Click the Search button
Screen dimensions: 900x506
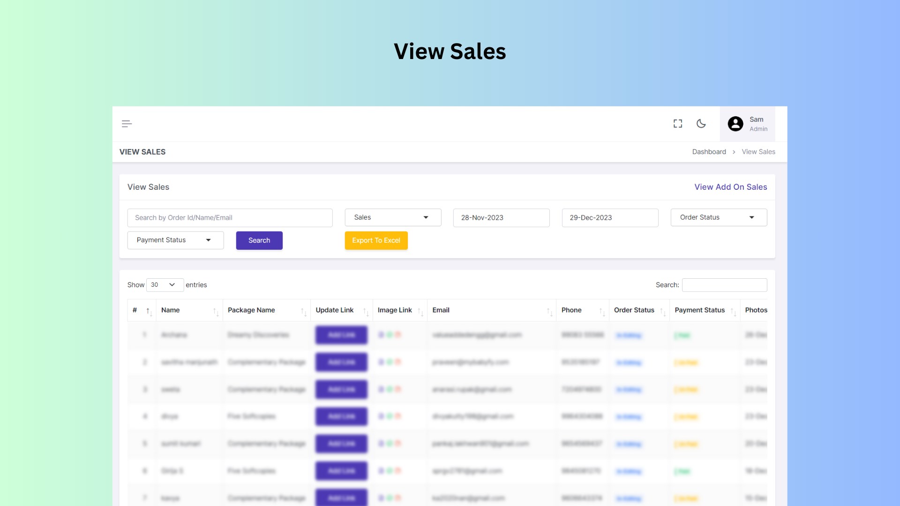click(259, 240)
